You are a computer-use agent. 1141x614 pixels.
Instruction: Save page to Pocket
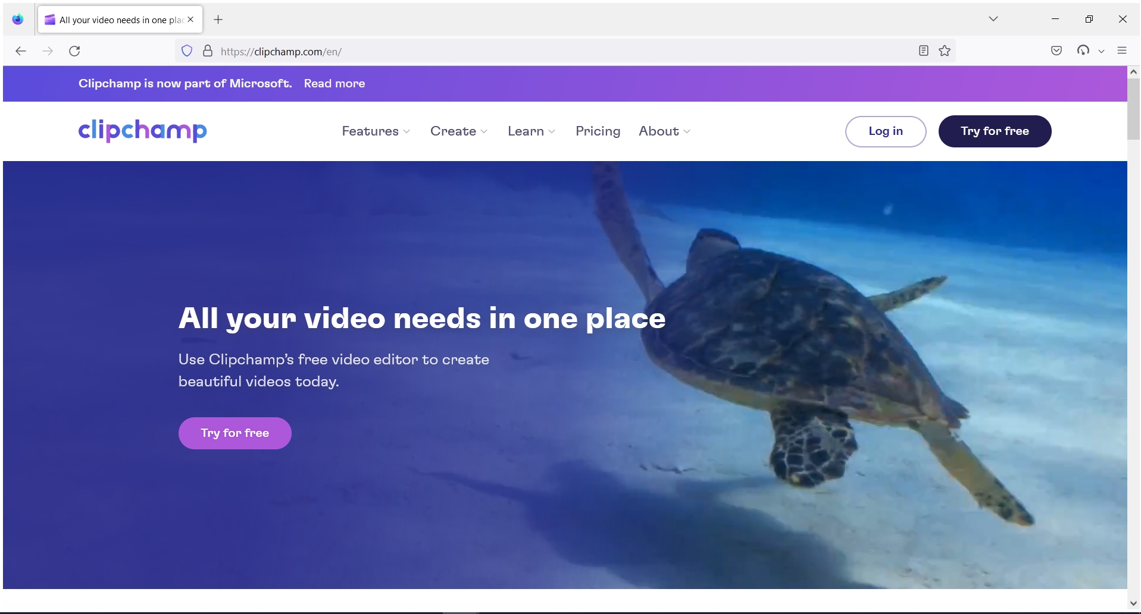pos(1056,51)
